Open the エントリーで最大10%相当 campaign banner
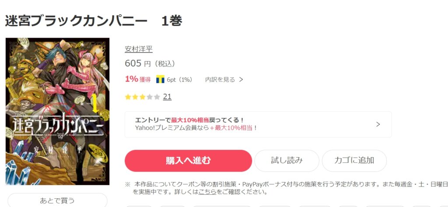This screenshot has width=448, height=207. pyautogui.click(x=258, y=124)
